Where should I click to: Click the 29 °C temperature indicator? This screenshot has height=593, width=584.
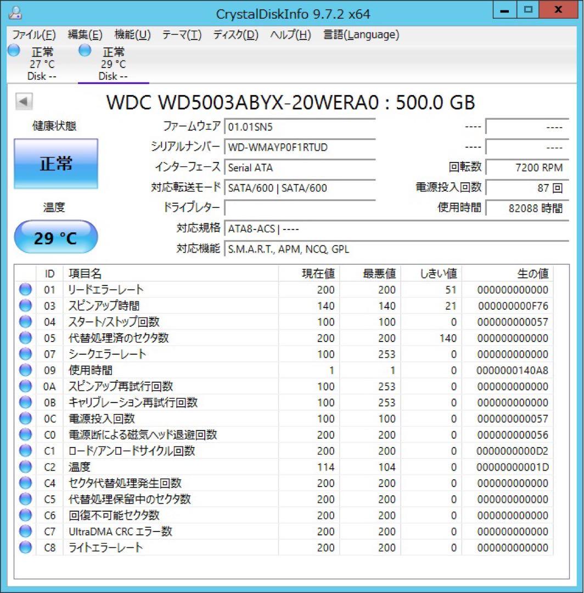[55, 237]
